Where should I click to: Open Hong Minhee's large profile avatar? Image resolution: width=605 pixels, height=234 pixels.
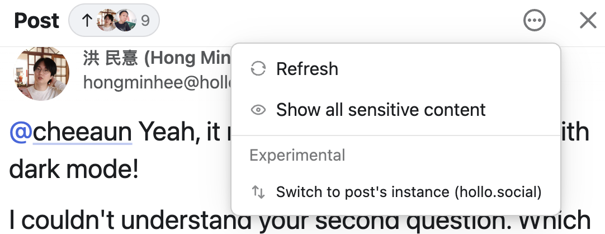42,73
